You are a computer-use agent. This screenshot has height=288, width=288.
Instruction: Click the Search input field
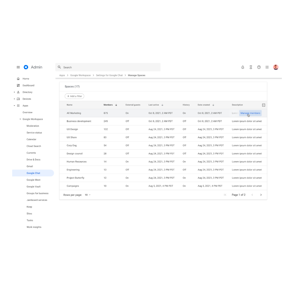click(x=108, y=67)
